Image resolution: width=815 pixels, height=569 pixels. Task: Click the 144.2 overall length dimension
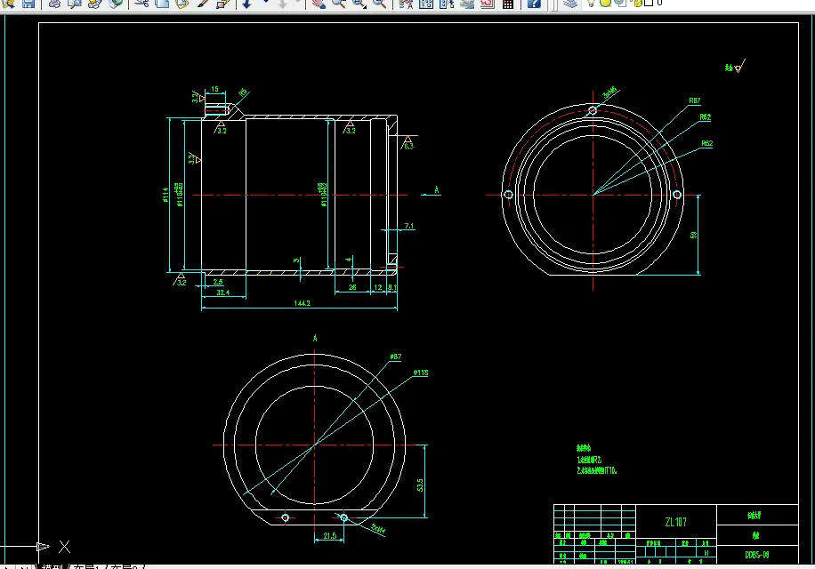(302, 303)
